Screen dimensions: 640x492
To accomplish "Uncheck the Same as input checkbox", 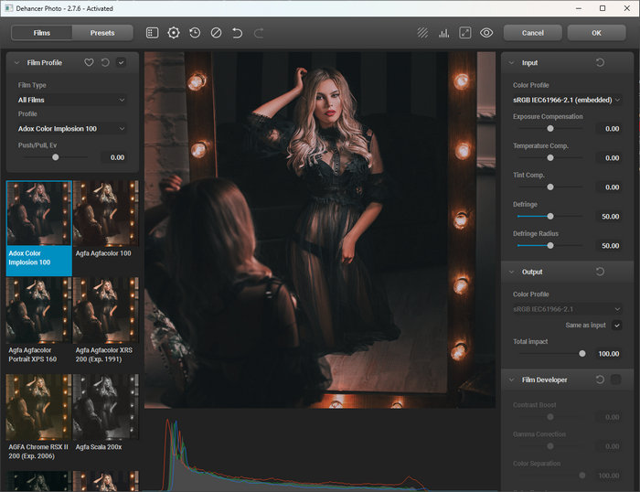I will click(x=617, y=325).
